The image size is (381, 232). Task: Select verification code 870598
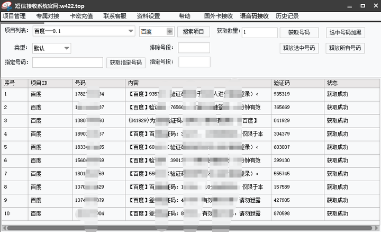(282, 213)
